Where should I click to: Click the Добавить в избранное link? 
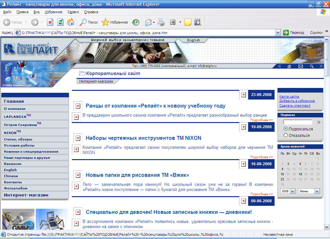(297, 101)
